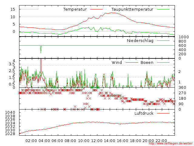This screenshot has width=194, height=146.
Task: Click the 12:00 time axis label
Action: [x=97, y=141]
